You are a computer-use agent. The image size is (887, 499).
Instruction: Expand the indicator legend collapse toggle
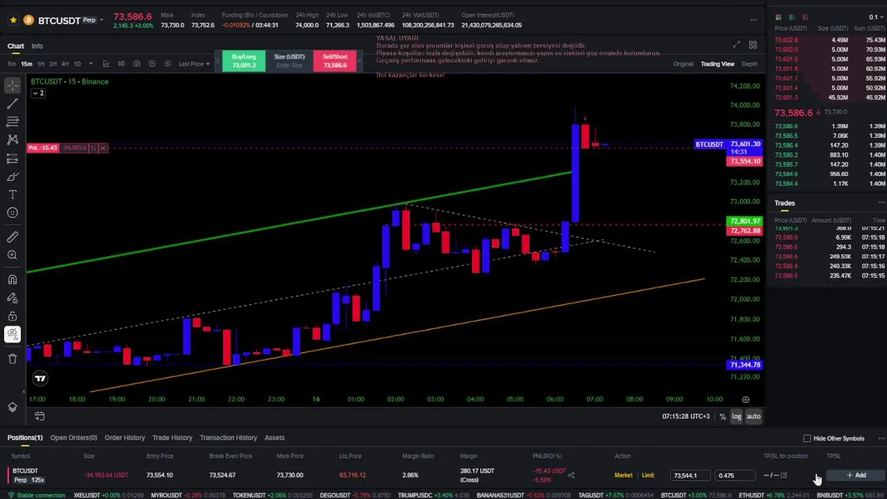click(x=38, y=93)
